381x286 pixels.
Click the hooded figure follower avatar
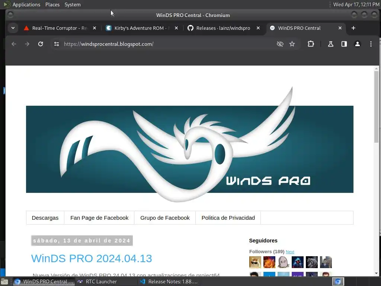pyautogui.click(x=297, y=262)
